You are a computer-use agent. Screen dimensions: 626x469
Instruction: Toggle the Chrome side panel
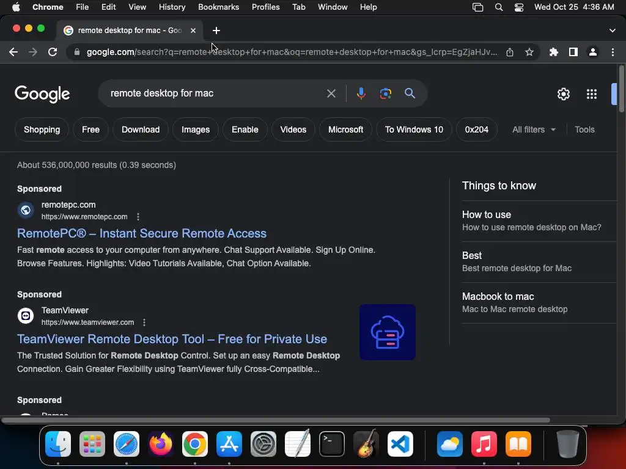[573, 52]
